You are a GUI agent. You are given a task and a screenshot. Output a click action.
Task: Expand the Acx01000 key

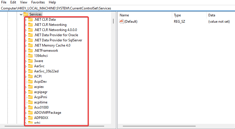pos(26,108)
